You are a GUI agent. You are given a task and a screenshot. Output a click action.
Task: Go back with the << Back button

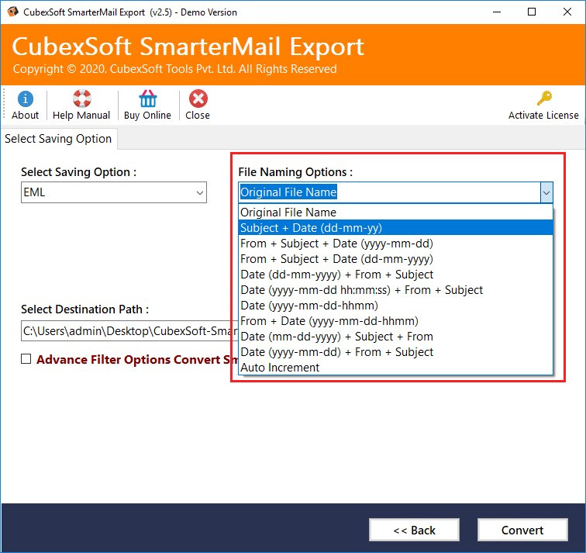click(414, 530)
